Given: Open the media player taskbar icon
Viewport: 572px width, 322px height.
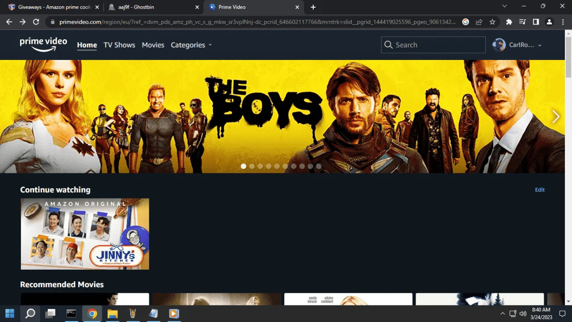Looking at the screenshot, I should pyautogui.click(x=174, y=314).
